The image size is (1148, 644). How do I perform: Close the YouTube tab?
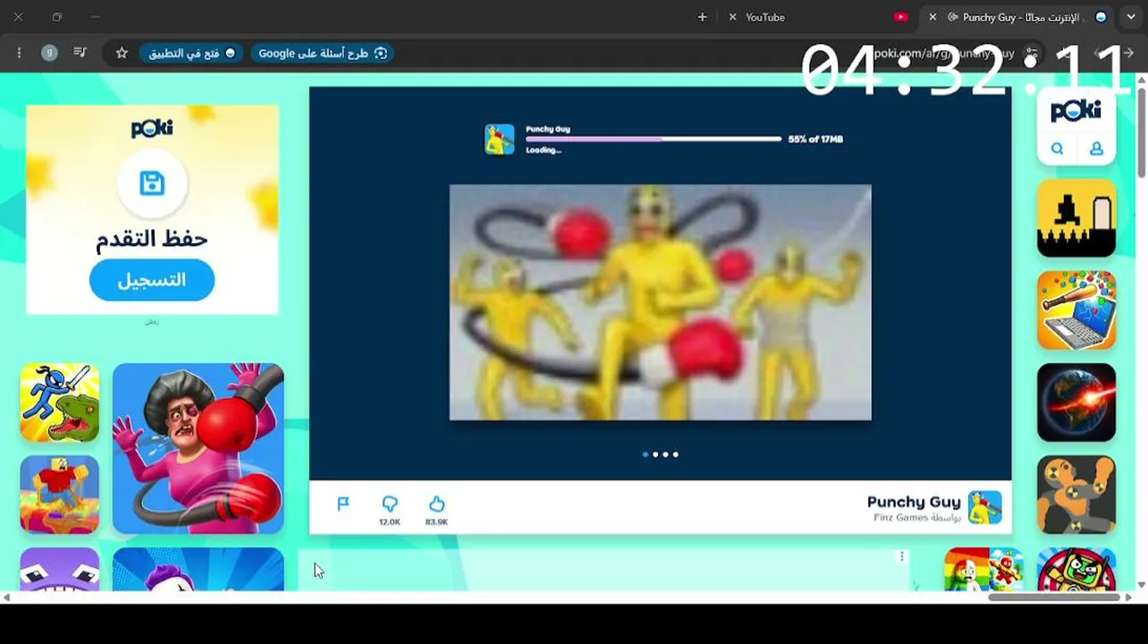coord(733,17)
